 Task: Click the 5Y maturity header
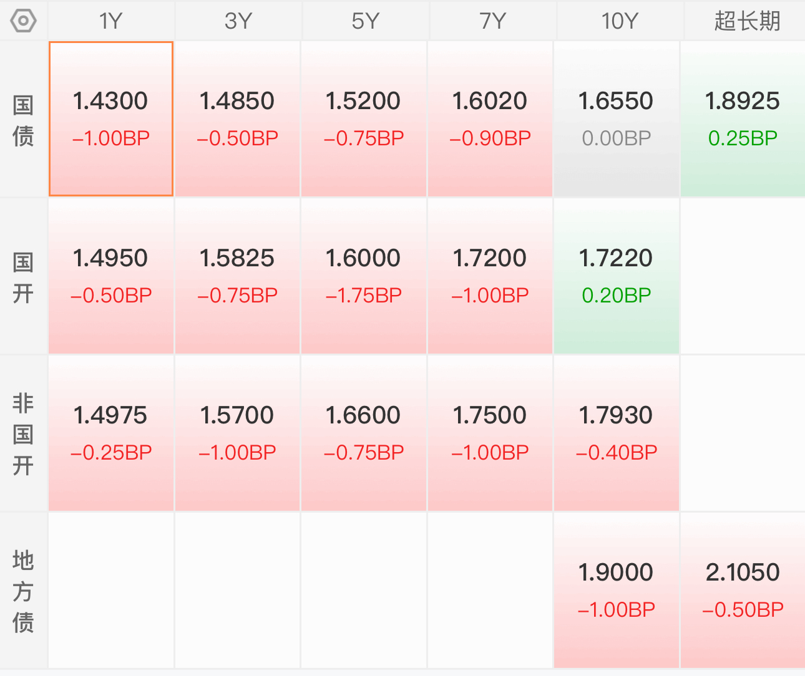click(x=365, y=21)
